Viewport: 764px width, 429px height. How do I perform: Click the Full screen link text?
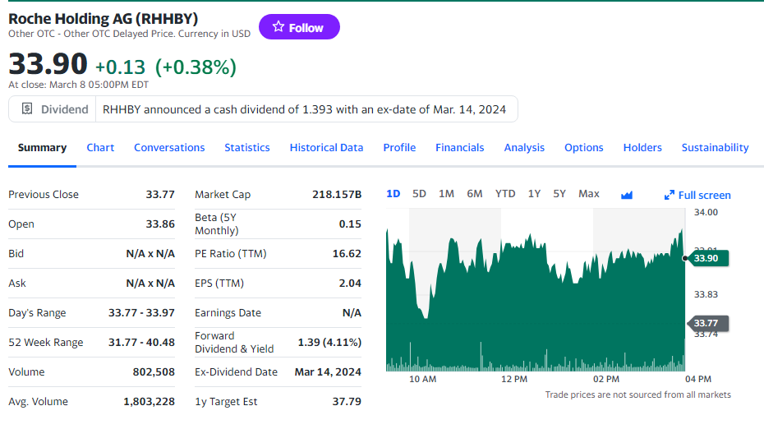tap(705, 196)
